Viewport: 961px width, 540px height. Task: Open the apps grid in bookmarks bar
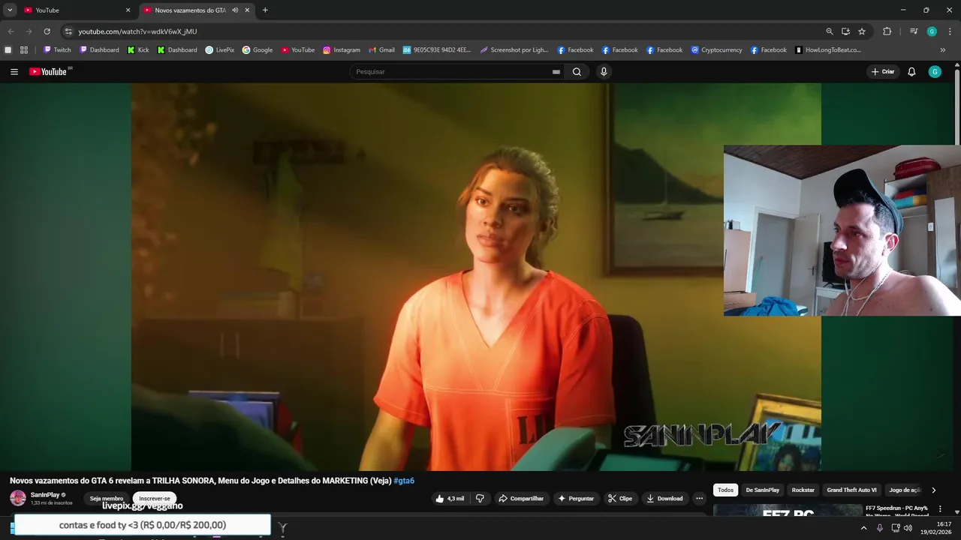pyautogui.click(x=24, y=50)
